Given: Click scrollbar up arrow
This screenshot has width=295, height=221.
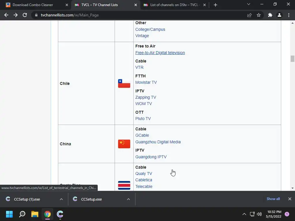Looking at the screenshot, I should point(292,23).
